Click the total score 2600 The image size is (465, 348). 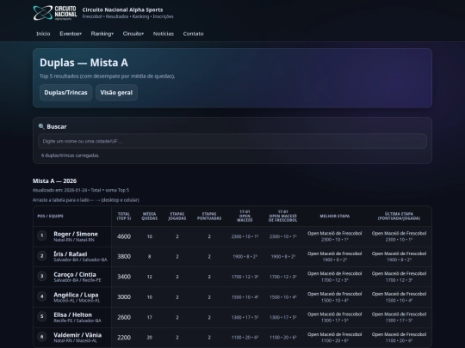124,317
